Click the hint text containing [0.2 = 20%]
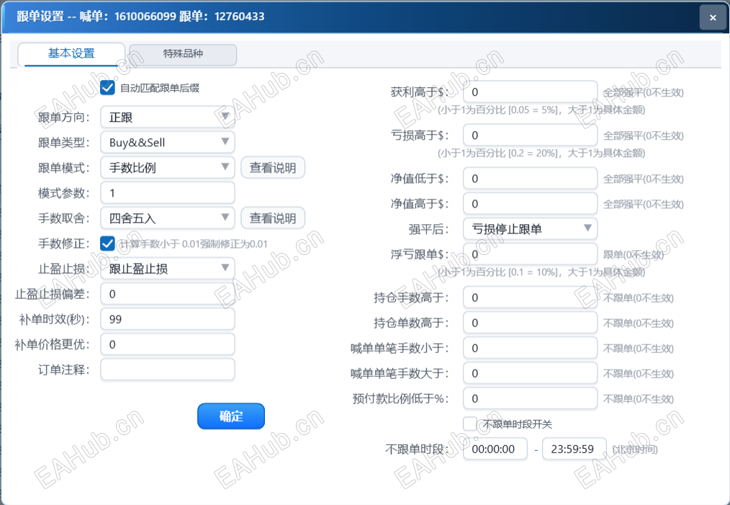This screenshot has width=730, height=505. coord(541,153)
